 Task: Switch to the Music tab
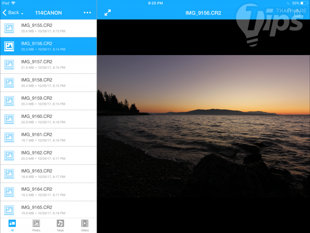pos(60,225)
